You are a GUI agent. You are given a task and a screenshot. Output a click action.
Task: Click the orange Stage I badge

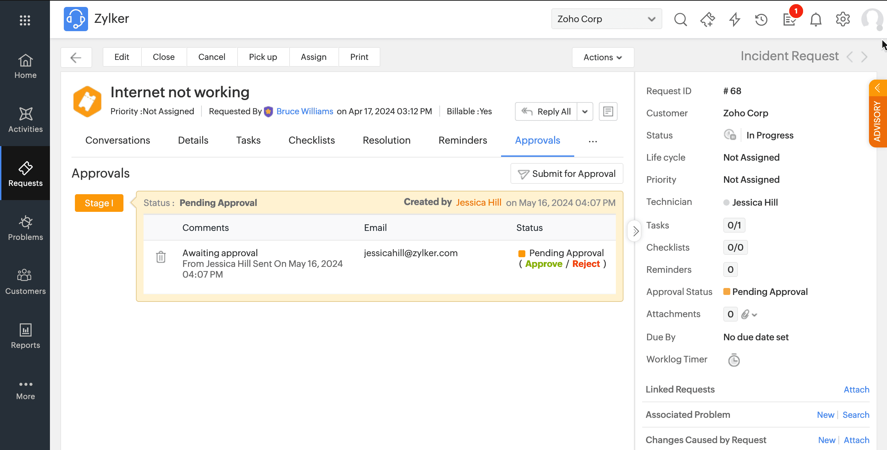99,203
